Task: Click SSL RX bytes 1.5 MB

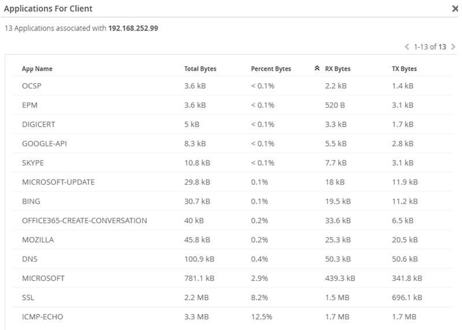Action: click(x=337, y=297)
